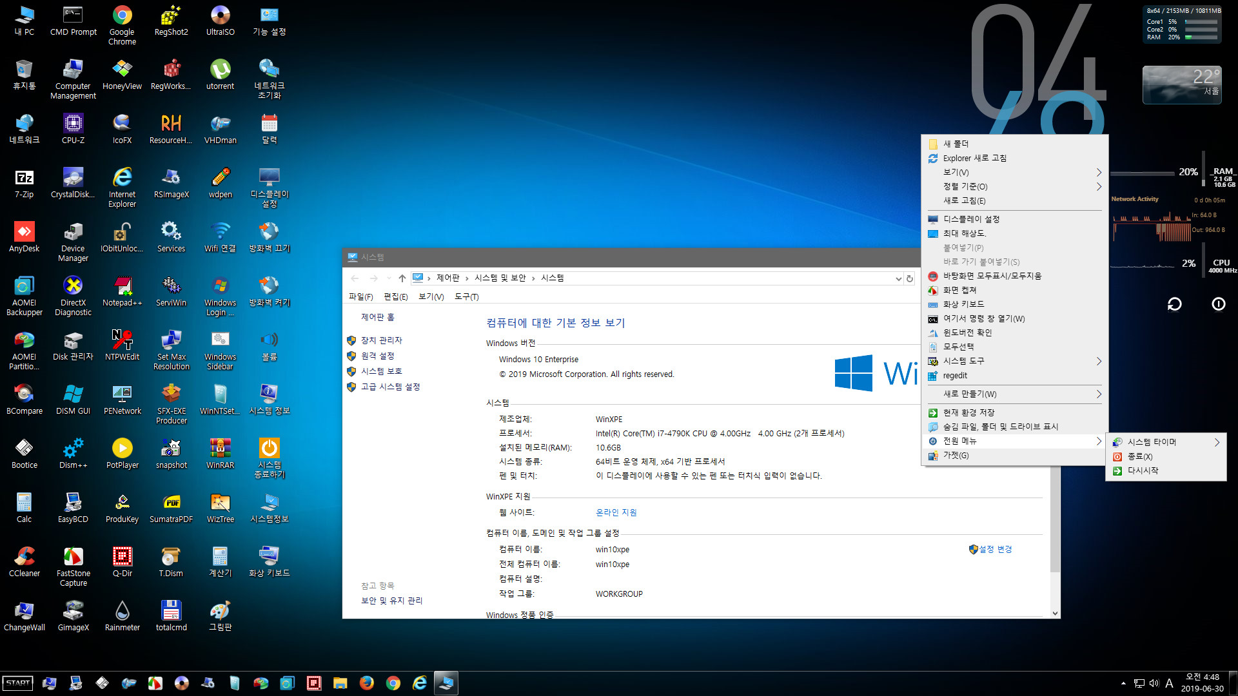
Task: Open 도구(T) menu in 시스템 window
Action: click(x=466, y=296)
